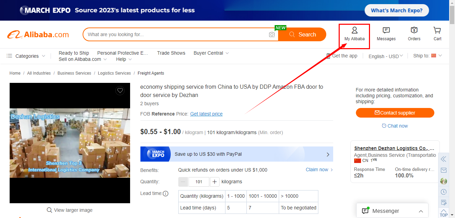455x218 pixels.
Task: Open the Ready to Ship menu item
Action: (74, 53)
